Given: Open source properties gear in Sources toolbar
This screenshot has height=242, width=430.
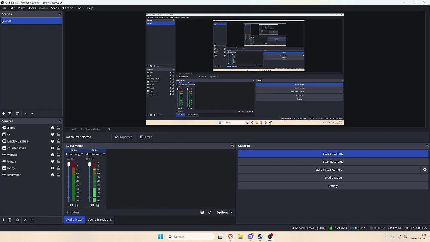Looking at the screenshot, I should (17, 220).
